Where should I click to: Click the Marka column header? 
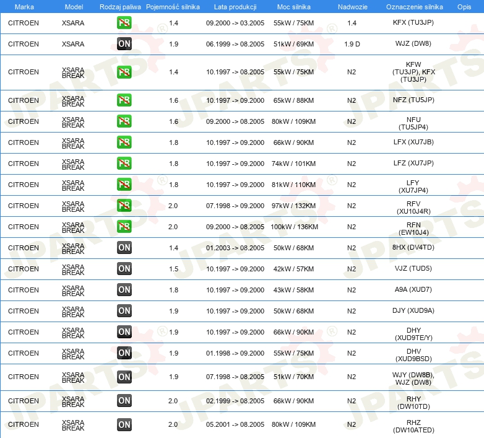[x=24, y=7]
